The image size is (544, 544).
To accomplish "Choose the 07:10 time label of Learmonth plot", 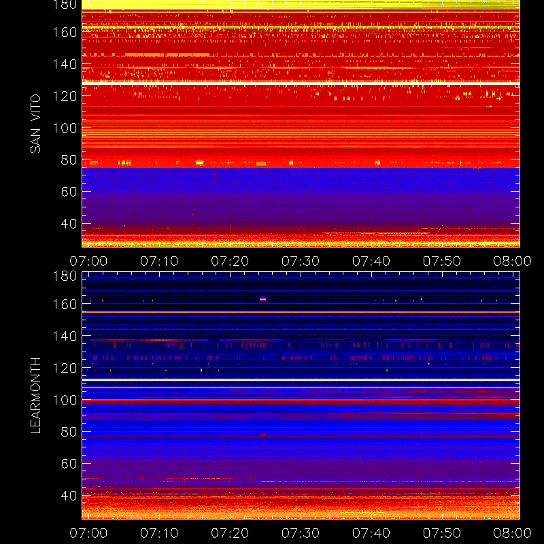I will (x=159, y=533).
